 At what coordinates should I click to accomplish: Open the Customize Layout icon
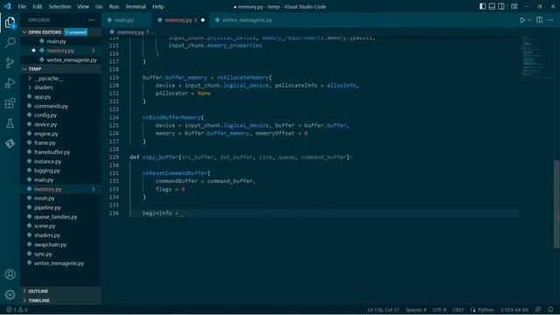click(514, 6)
